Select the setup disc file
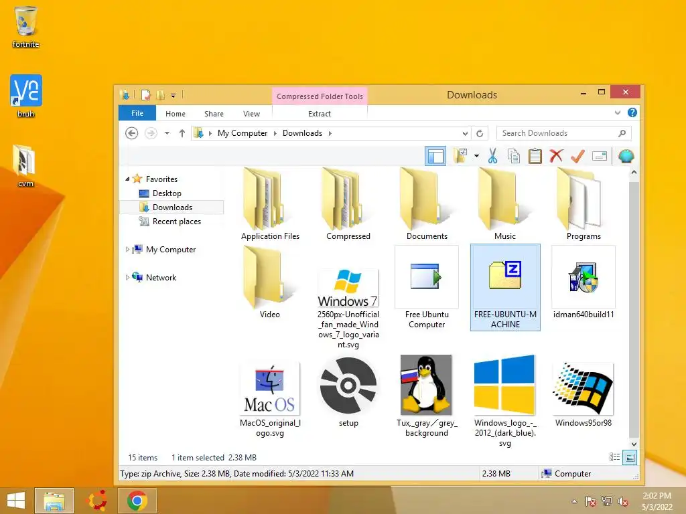Image resolution: width=686 pixels, height=514 pixels. 348,392
